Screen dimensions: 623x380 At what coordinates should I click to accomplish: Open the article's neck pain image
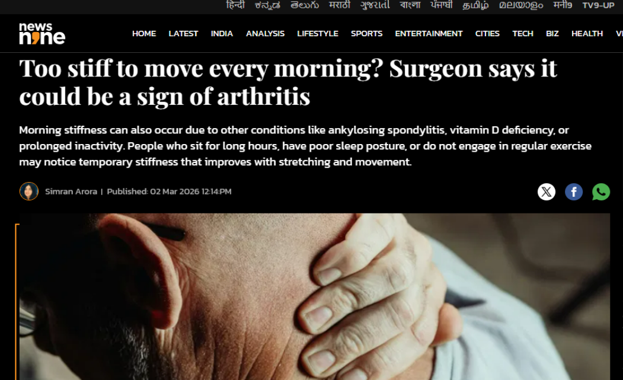tap(315, 296)
